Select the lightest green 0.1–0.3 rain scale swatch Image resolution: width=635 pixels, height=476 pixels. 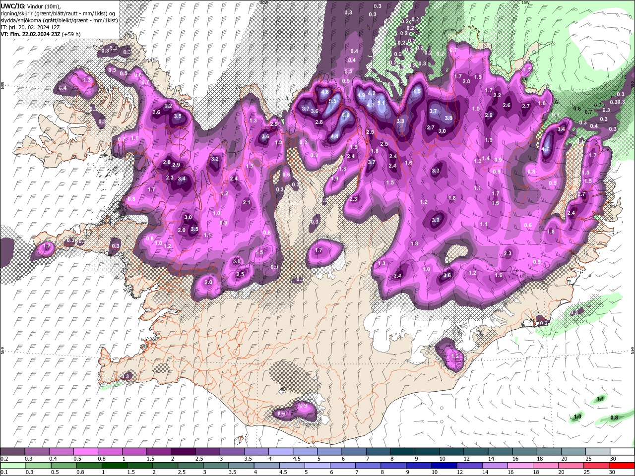pyautogui.click(x=12, y=466)
